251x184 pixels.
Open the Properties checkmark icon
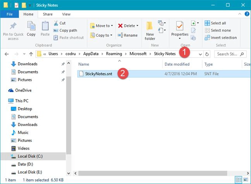pyautogui.click(x=180, y=26)
